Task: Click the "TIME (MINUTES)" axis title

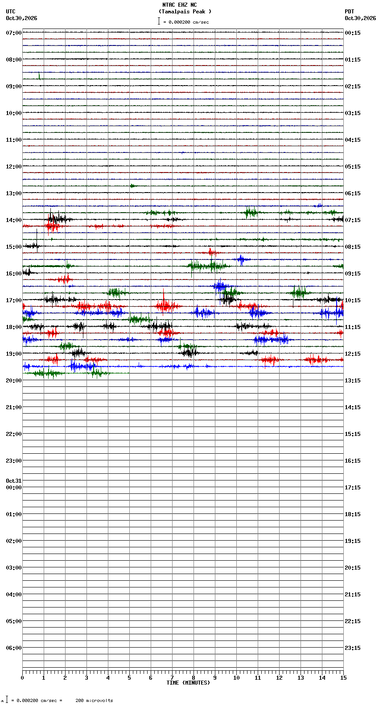Action: (x=188, y=683)
